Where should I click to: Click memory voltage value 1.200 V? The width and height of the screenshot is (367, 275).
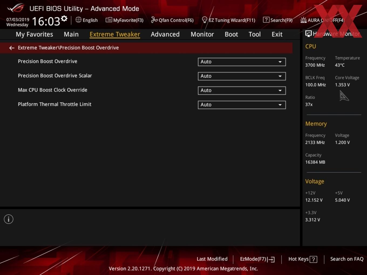coord(342,143)
